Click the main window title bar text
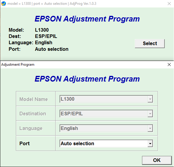 [52, 4]
